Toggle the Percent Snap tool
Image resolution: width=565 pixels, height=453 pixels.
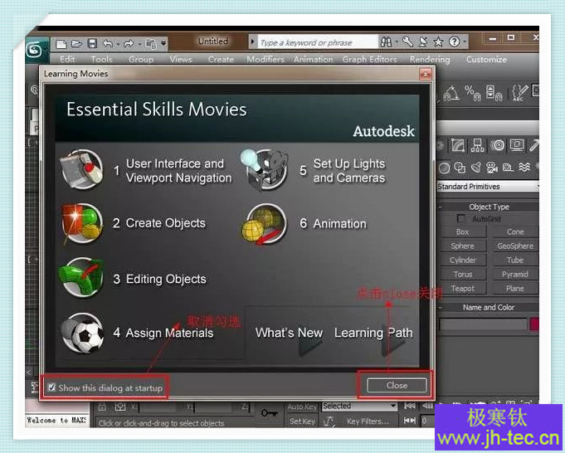point(472,94)
